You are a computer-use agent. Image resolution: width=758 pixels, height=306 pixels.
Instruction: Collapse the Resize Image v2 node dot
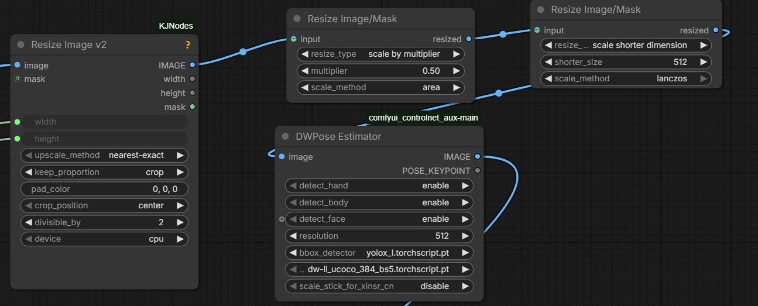pos(21,44)
